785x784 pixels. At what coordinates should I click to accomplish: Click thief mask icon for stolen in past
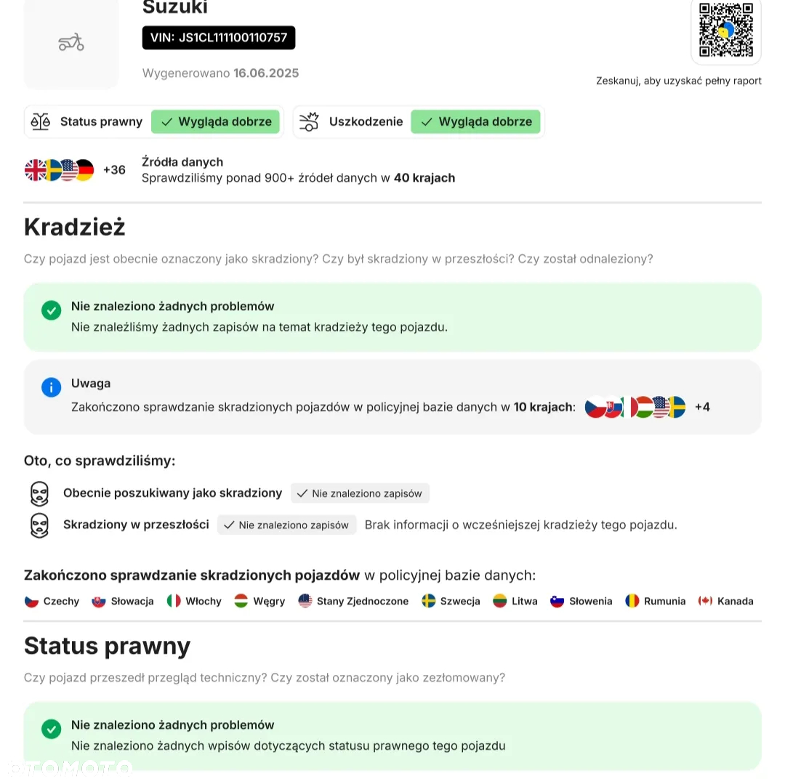pos(39,525)
